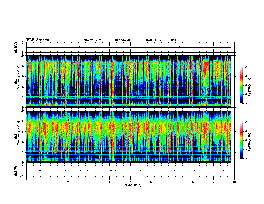
Task: Click the "6" kHz tick on ch.2 axis
Action: [23, 132]
